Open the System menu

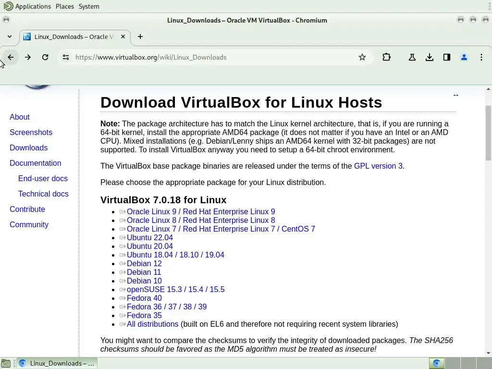[89, 6]
